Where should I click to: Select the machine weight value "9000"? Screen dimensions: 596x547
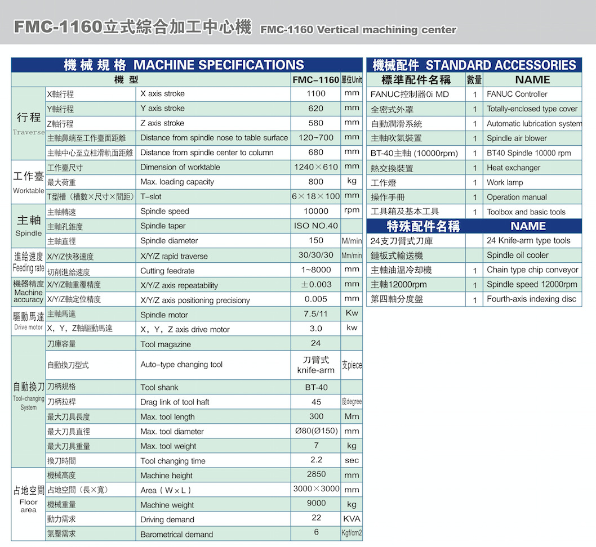click(x=316, y=503)
